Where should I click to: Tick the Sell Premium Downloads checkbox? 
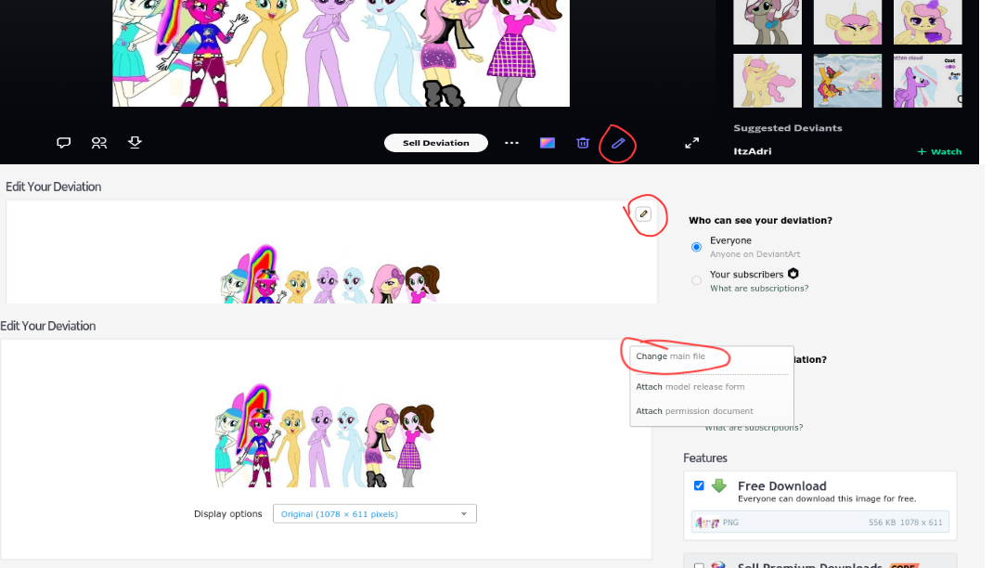tap(699, 565)
